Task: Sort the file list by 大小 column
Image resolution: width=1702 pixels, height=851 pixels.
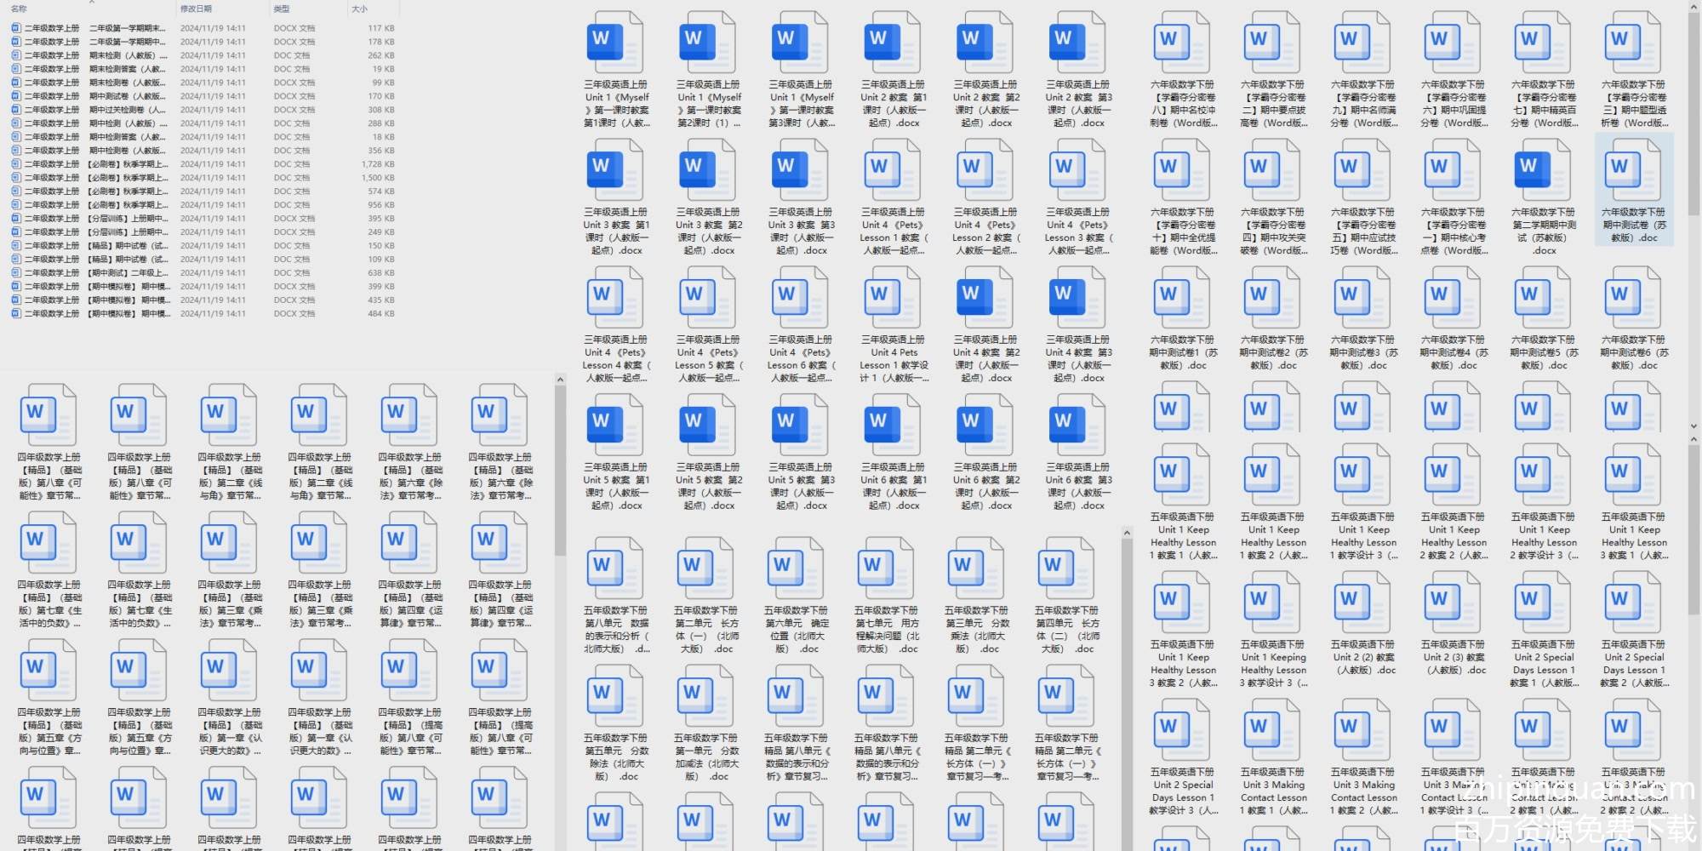Action: tap(360, 9)
